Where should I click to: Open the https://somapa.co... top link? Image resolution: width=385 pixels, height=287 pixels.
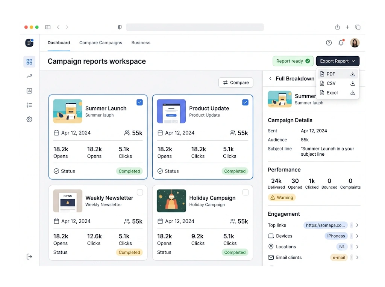point(325,225)
